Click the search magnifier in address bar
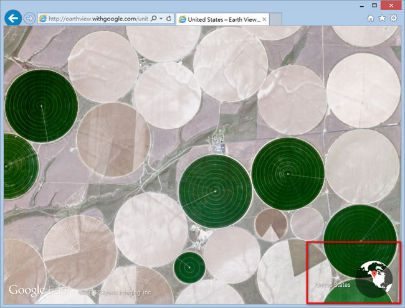Viewport: 405px width, 308px height. pyautogui.click(x=153, y=19)
